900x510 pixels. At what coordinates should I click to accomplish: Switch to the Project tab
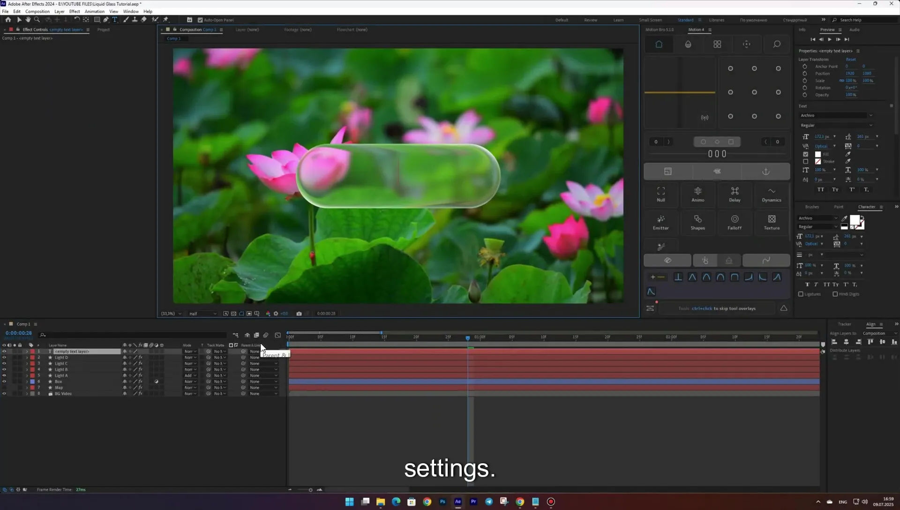(x=104, y=30)
